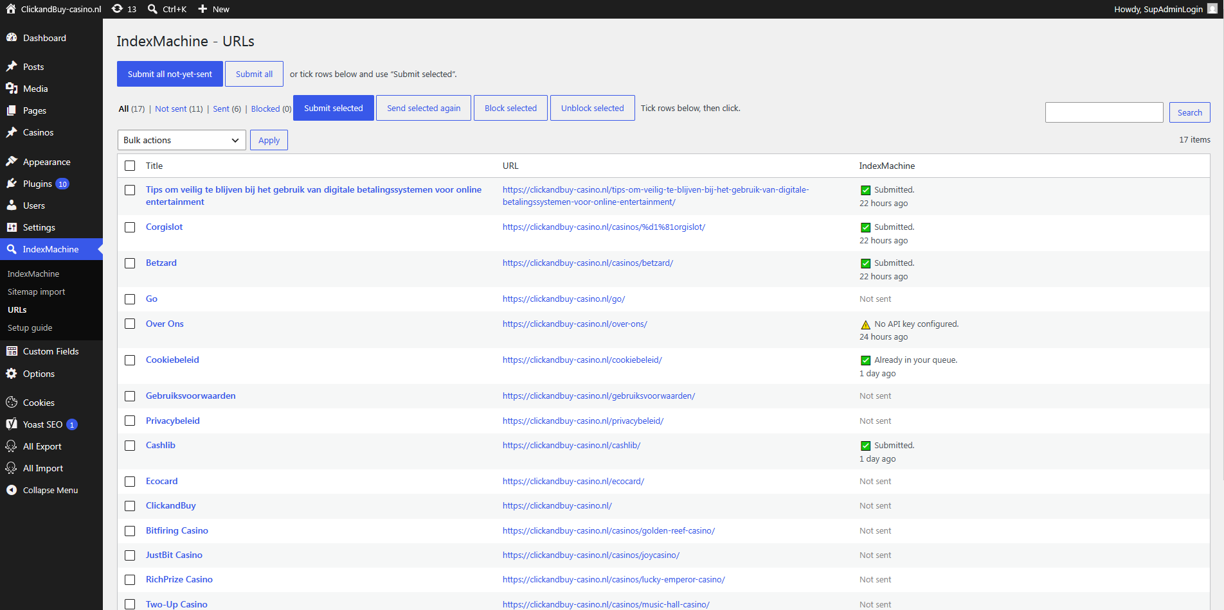This screenshot has width=1224, height=610.
Task: Tick the checkbox for Privacybeleid row
Action: 130,421
